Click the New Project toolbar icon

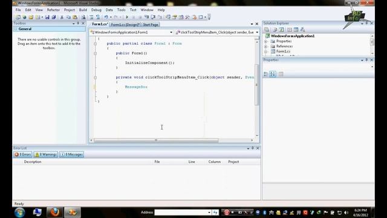pos(18,17)
